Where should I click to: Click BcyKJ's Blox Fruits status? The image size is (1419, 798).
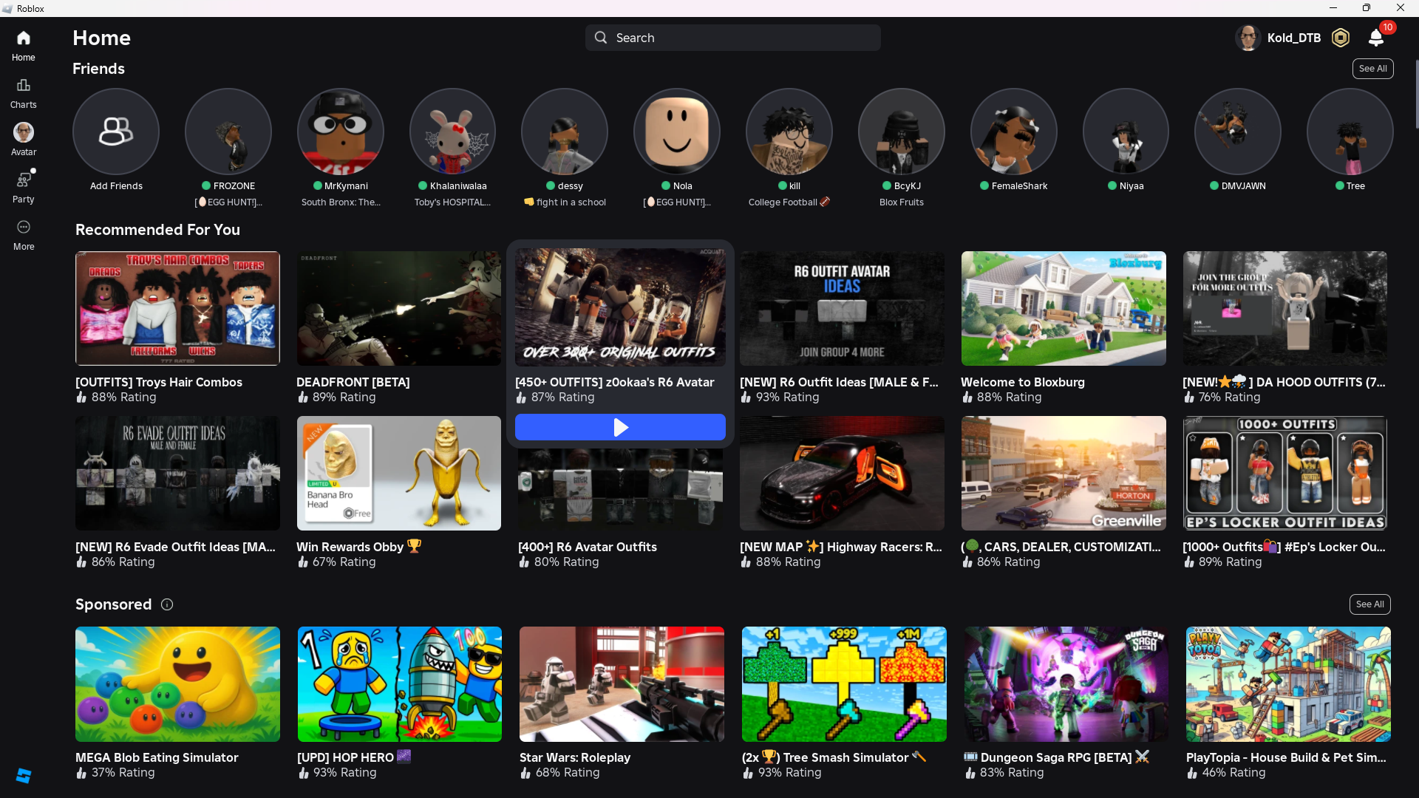(902, 202)
